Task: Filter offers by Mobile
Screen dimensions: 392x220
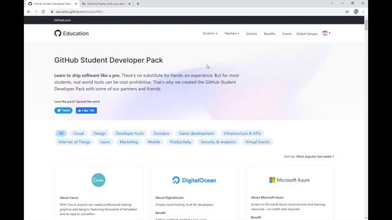Action: click(x=154, y=142)
